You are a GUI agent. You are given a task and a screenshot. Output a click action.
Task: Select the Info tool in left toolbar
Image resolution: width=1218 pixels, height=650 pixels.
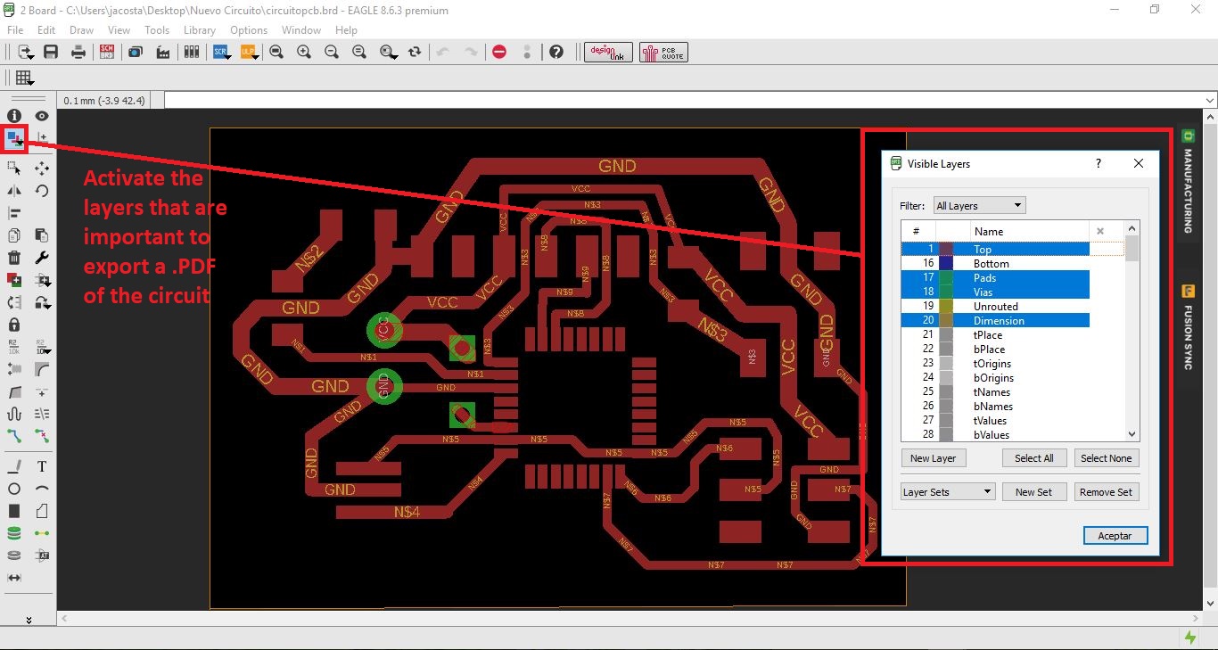[x=14, y=116]
